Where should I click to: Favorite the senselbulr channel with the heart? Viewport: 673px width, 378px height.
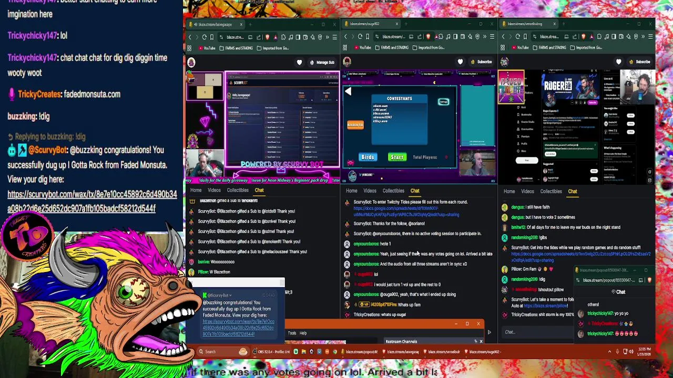coord(619,62)
